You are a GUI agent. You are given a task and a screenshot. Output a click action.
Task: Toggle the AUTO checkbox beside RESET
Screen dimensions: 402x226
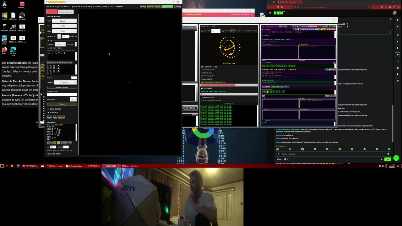tap(223, 31)
